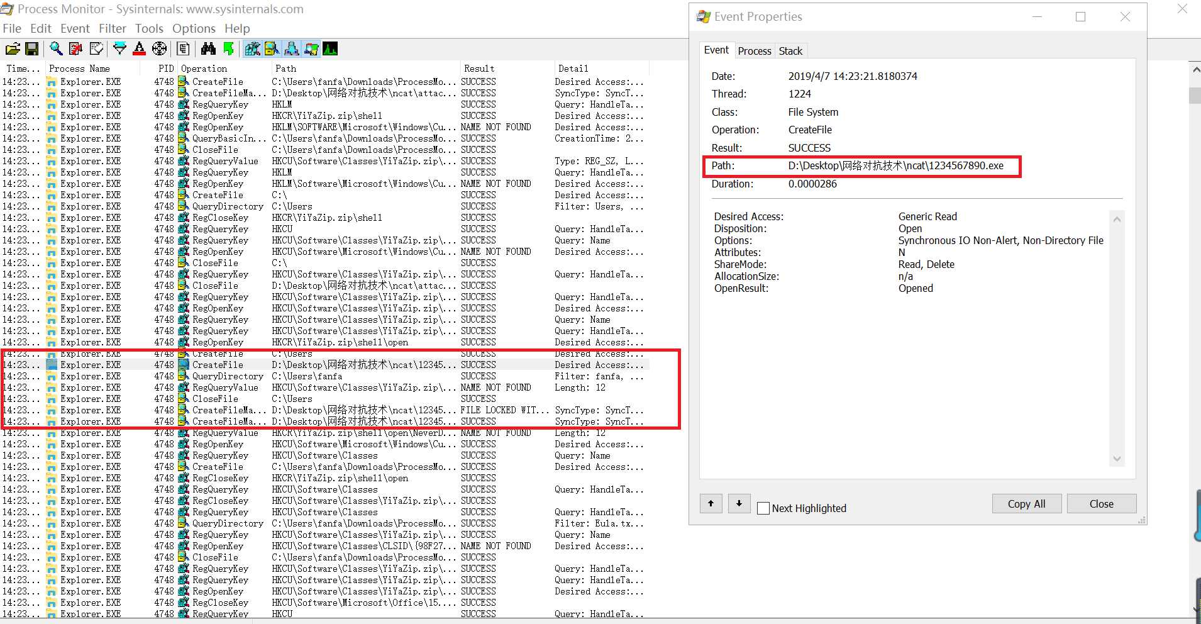
Task: Click the Time column header
Action: click(23, 69)
